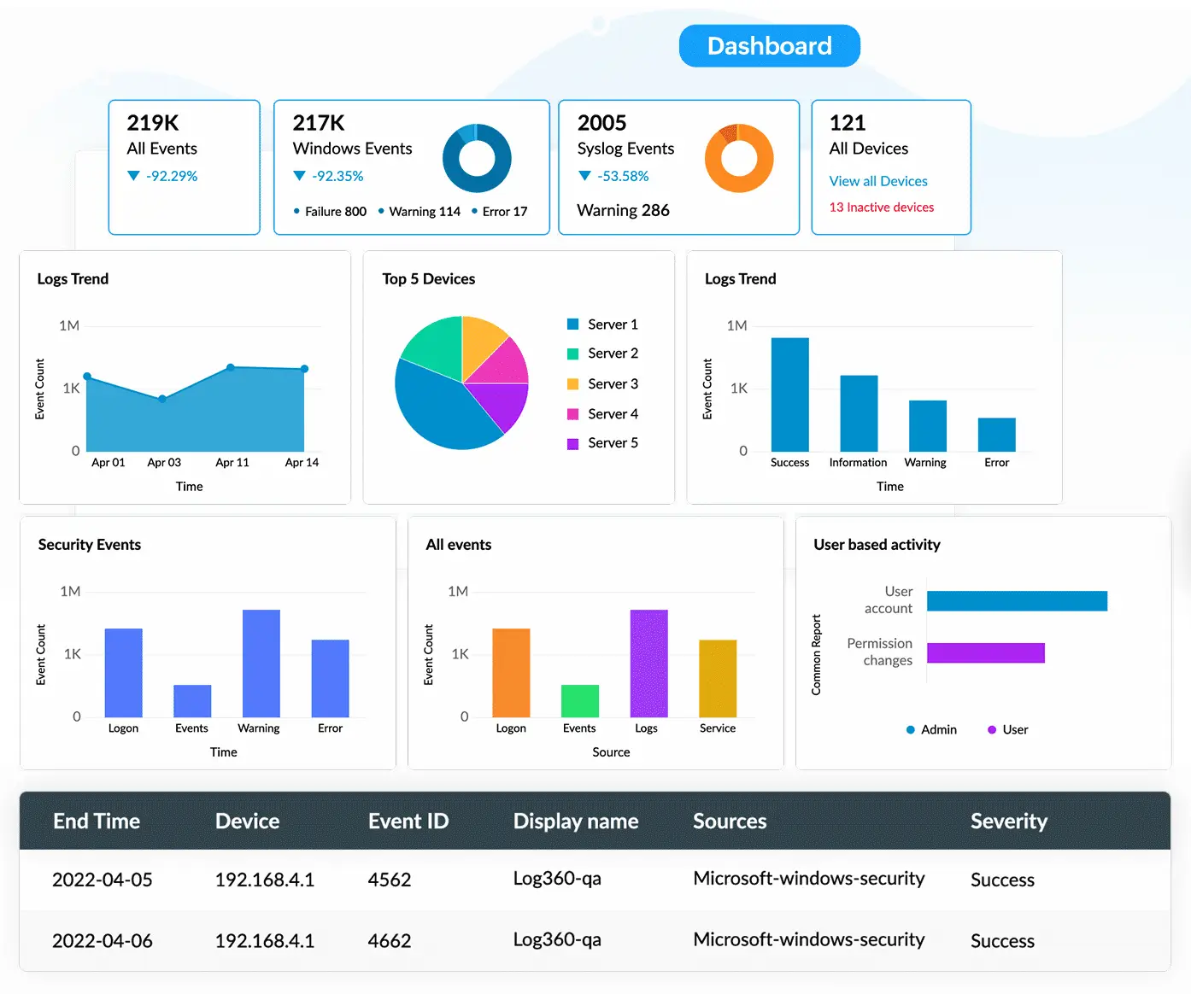Click the Failure 800 legend item

point(330,212)
